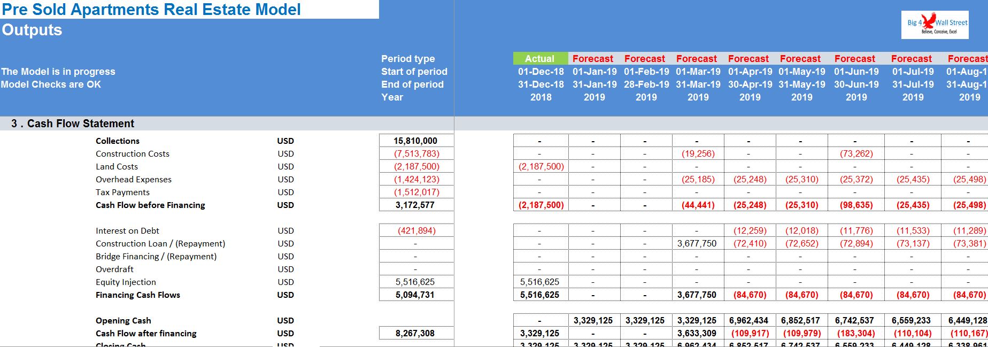Image resolution: width=988 pixels, height=347 pixels.
Task: Click the 'Construction Costs' row label
Action: point(133,153)
